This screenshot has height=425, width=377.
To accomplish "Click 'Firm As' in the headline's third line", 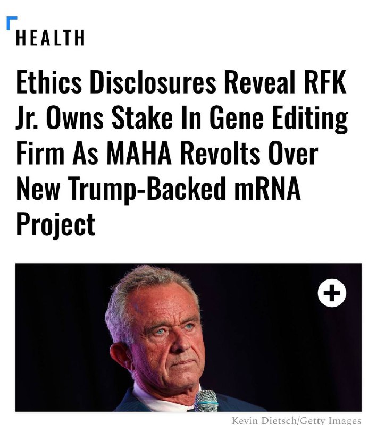I will coord(57,154).
